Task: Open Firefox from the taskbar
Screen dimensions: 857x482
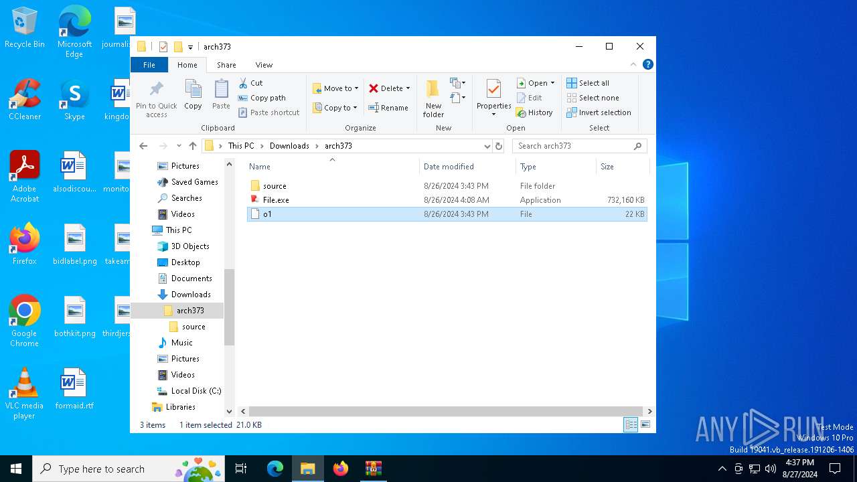Action: [341, 469]
